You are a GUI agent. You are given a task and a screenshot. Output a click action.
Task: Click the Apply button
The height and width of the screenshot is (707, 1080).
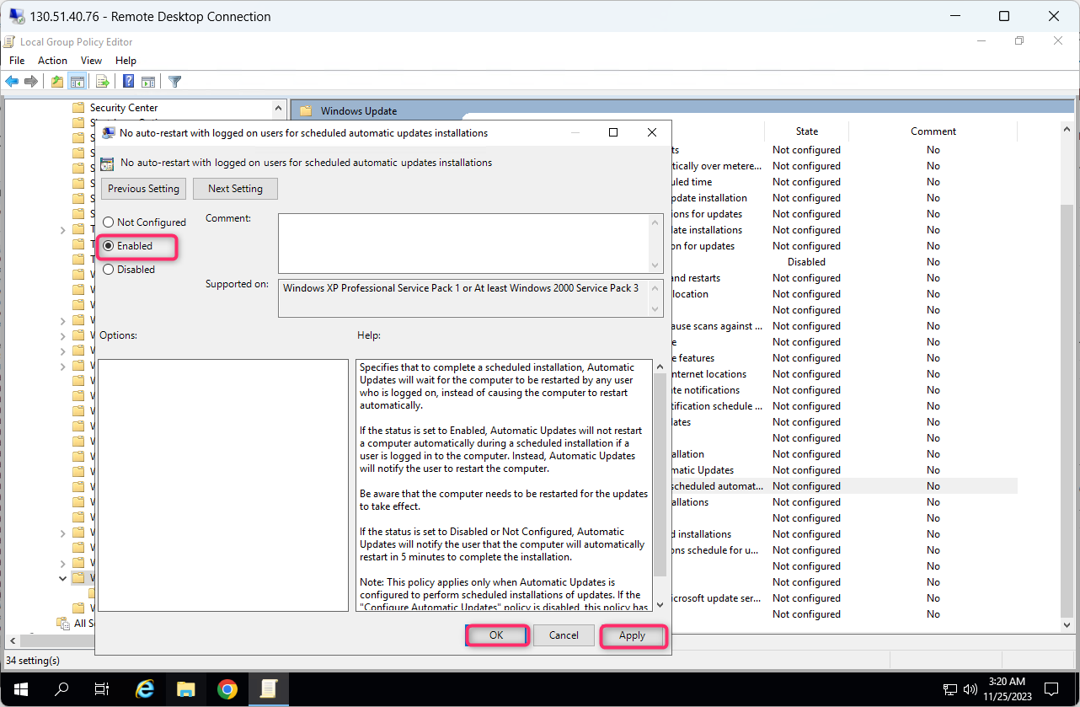coord(632,635)
